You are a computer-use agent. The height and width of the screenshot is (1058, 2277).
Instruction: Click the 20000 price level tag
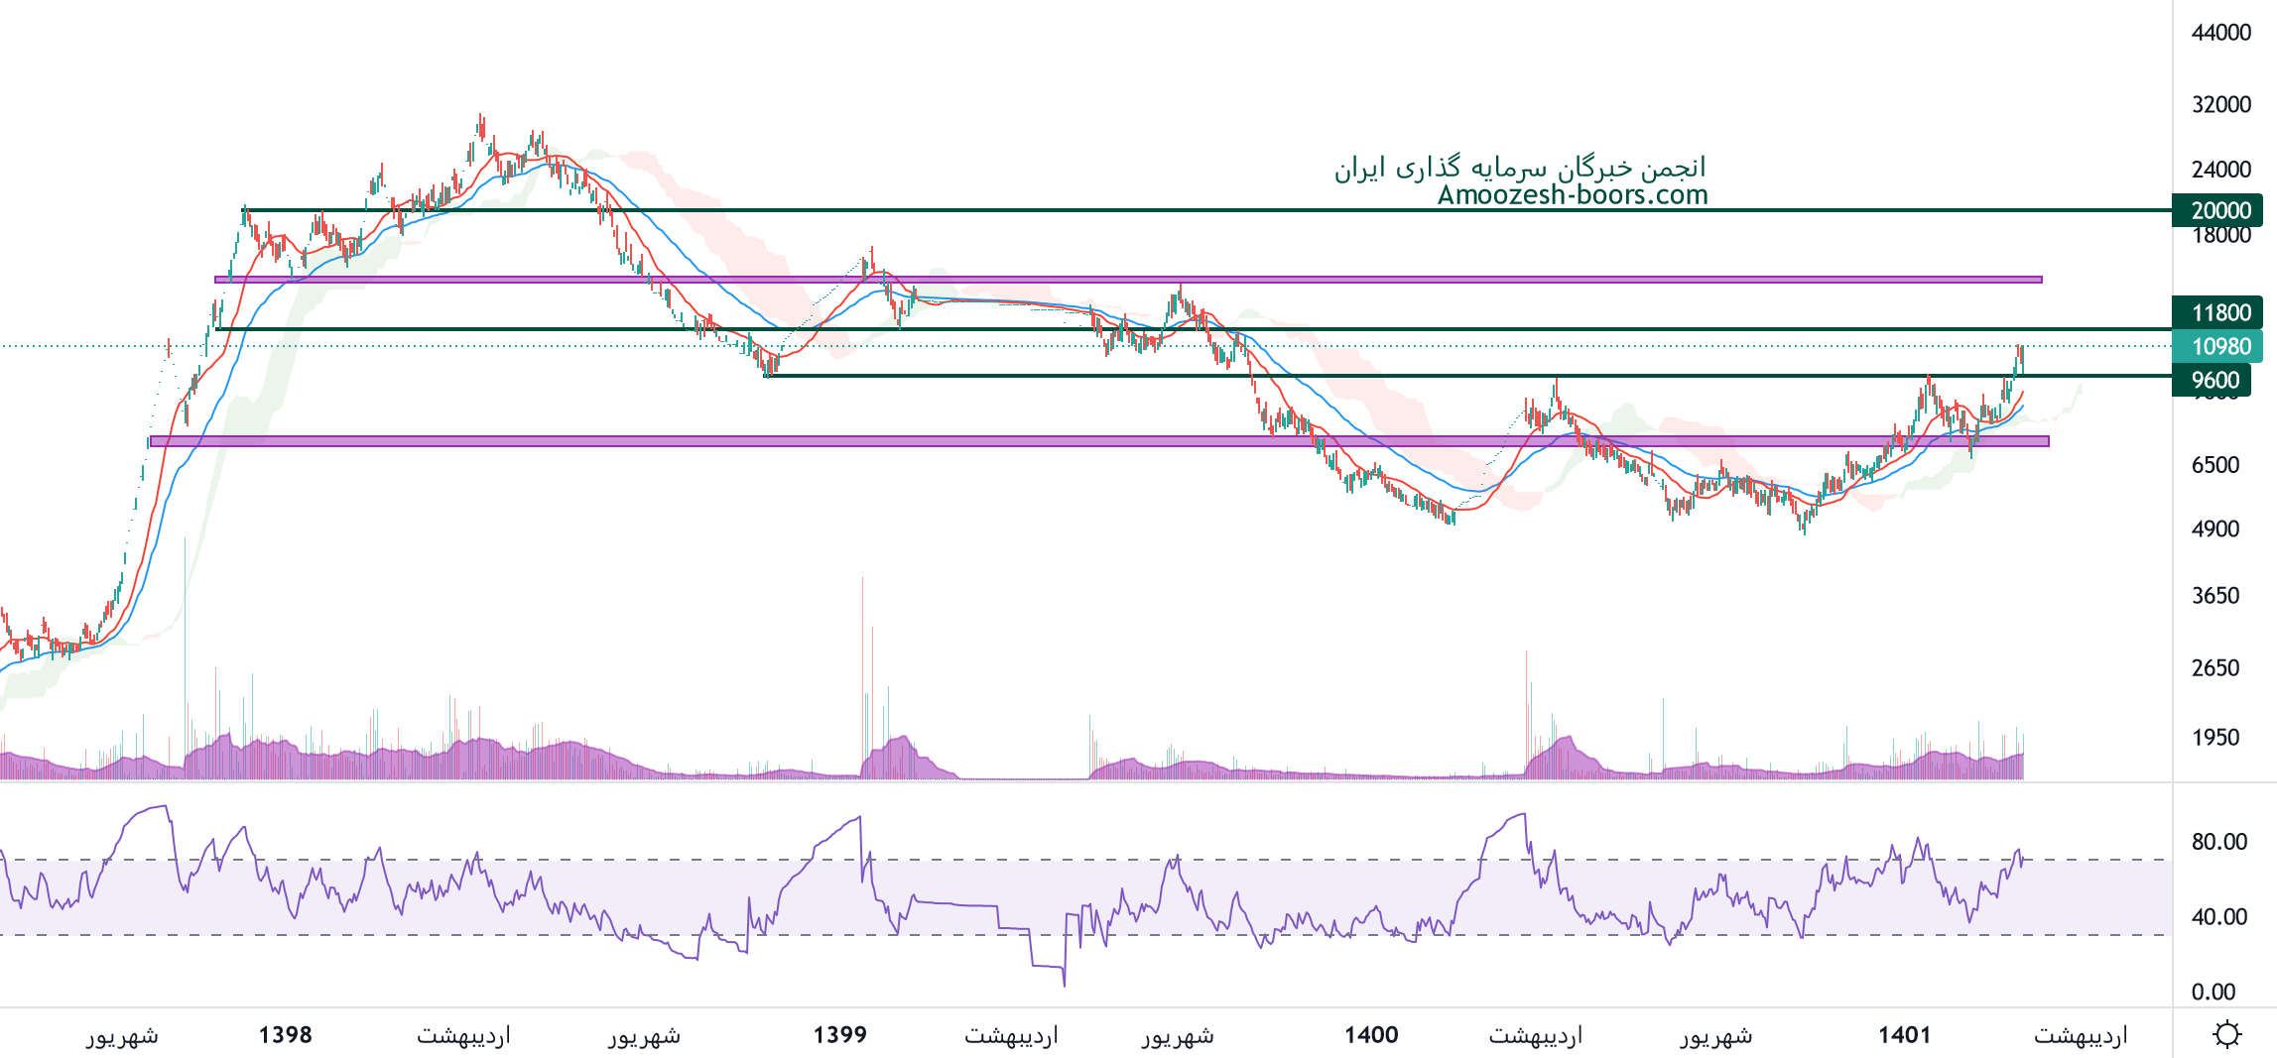tap(2219, 210)
